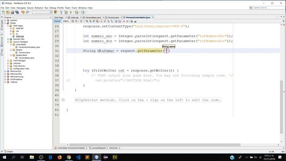286x161 pixels.
Task: Click the red Start Macro Recording icon
Action: (124, 21)
